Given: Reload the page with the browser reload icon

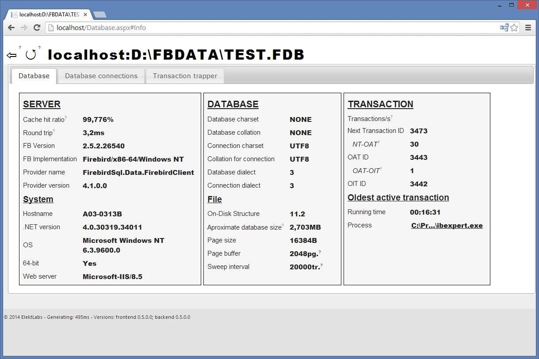Looking at the screenshot, I should tap(37, 27).
